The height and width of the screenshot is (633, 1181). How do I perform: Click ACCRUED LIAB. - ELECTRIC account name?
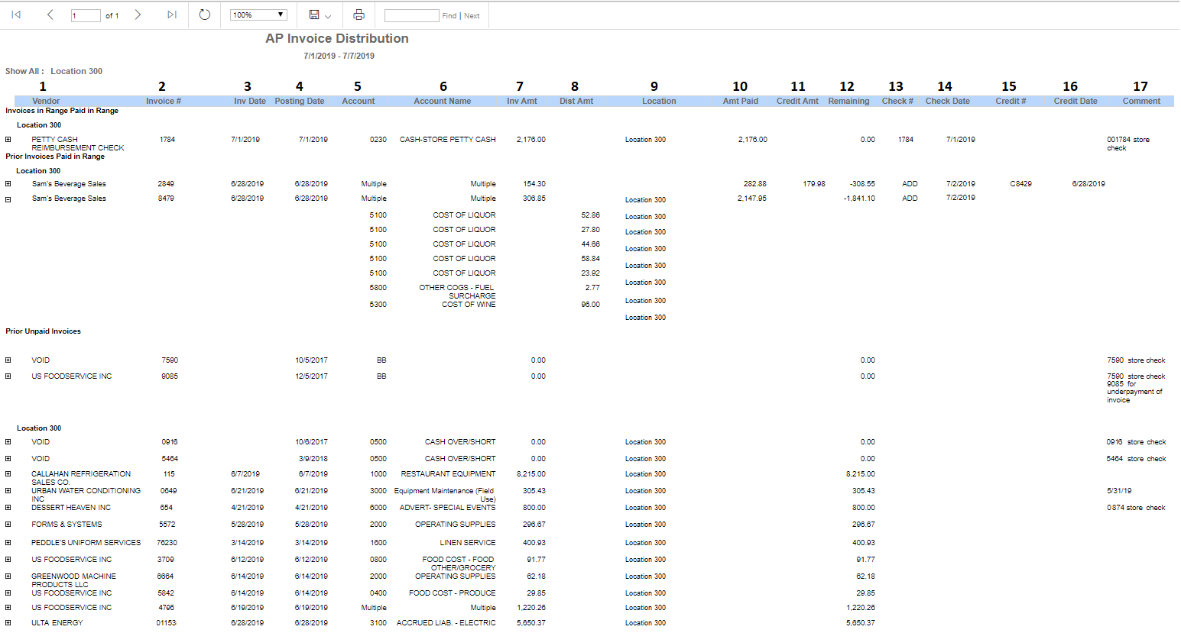click(446, 623)
